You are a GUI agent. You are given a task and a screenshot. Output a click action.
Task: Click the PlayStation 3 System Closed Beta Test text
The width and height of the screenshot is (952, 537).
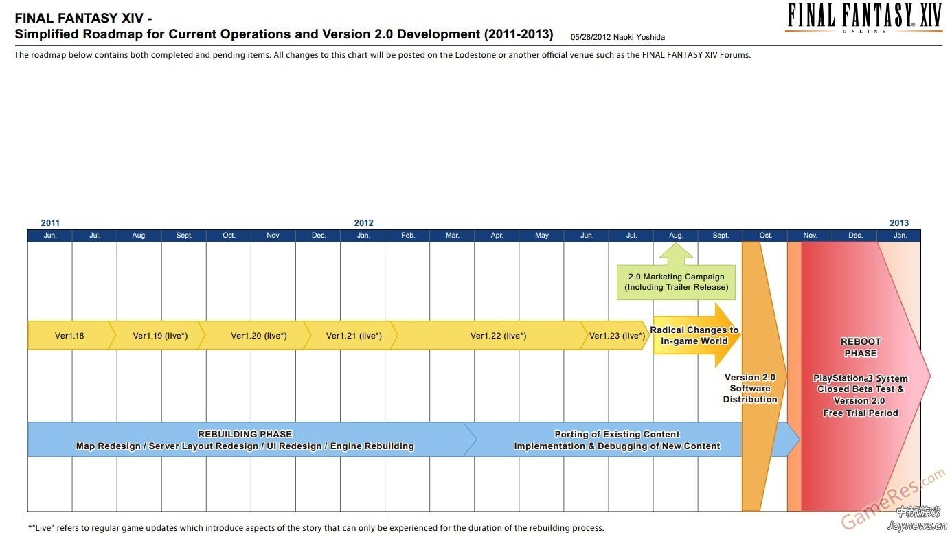click(x=861, y=384)
